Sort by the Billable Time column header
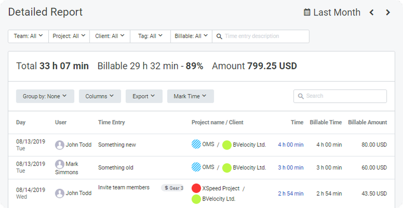The width and height of the screenshot is (403, 208). click(325, 122)
